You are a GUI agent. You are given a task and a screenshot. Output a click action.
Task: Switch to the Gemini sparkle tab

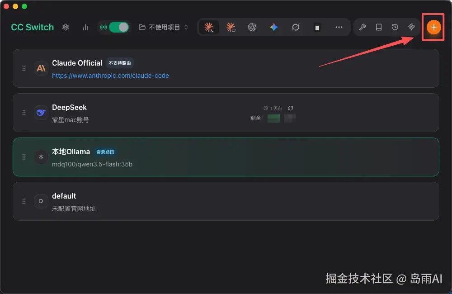coord(274,27)
